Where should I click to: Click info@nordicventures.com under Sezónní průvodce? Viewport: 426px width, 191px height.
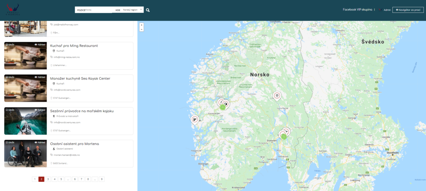point(67,122)
